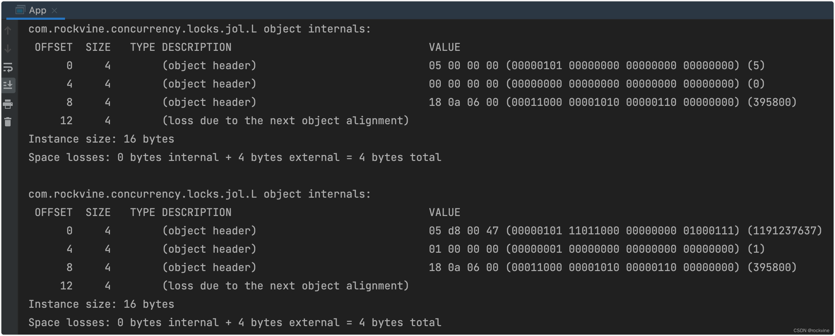Click the print console icon

point(8,104)
